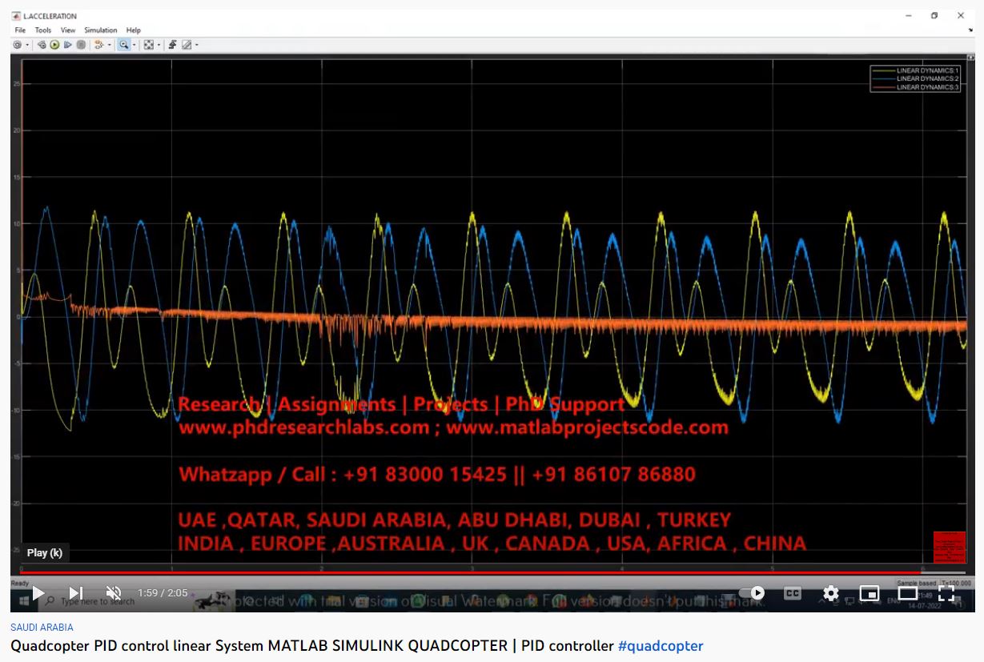Expand the Zoom tool dropdown arrow
Image resolution: width=984 pixels, height=662 pixels.
(135, 45)
